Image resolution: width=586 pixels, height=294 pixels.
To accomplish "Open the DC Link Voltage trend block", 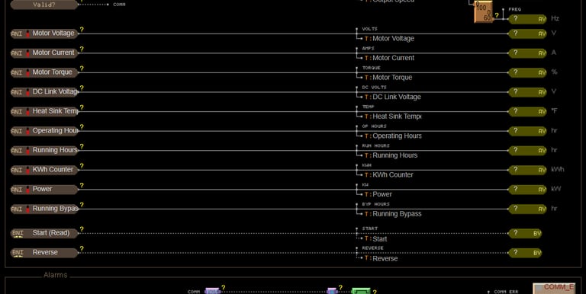I will pos(393,97).
